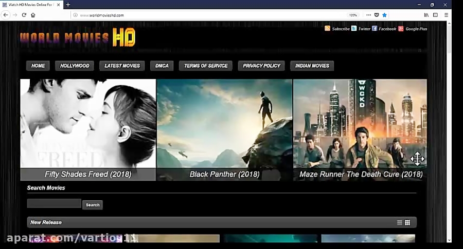Open the Firefox hamburger menu
463x249 pixels.
(446, 15)
